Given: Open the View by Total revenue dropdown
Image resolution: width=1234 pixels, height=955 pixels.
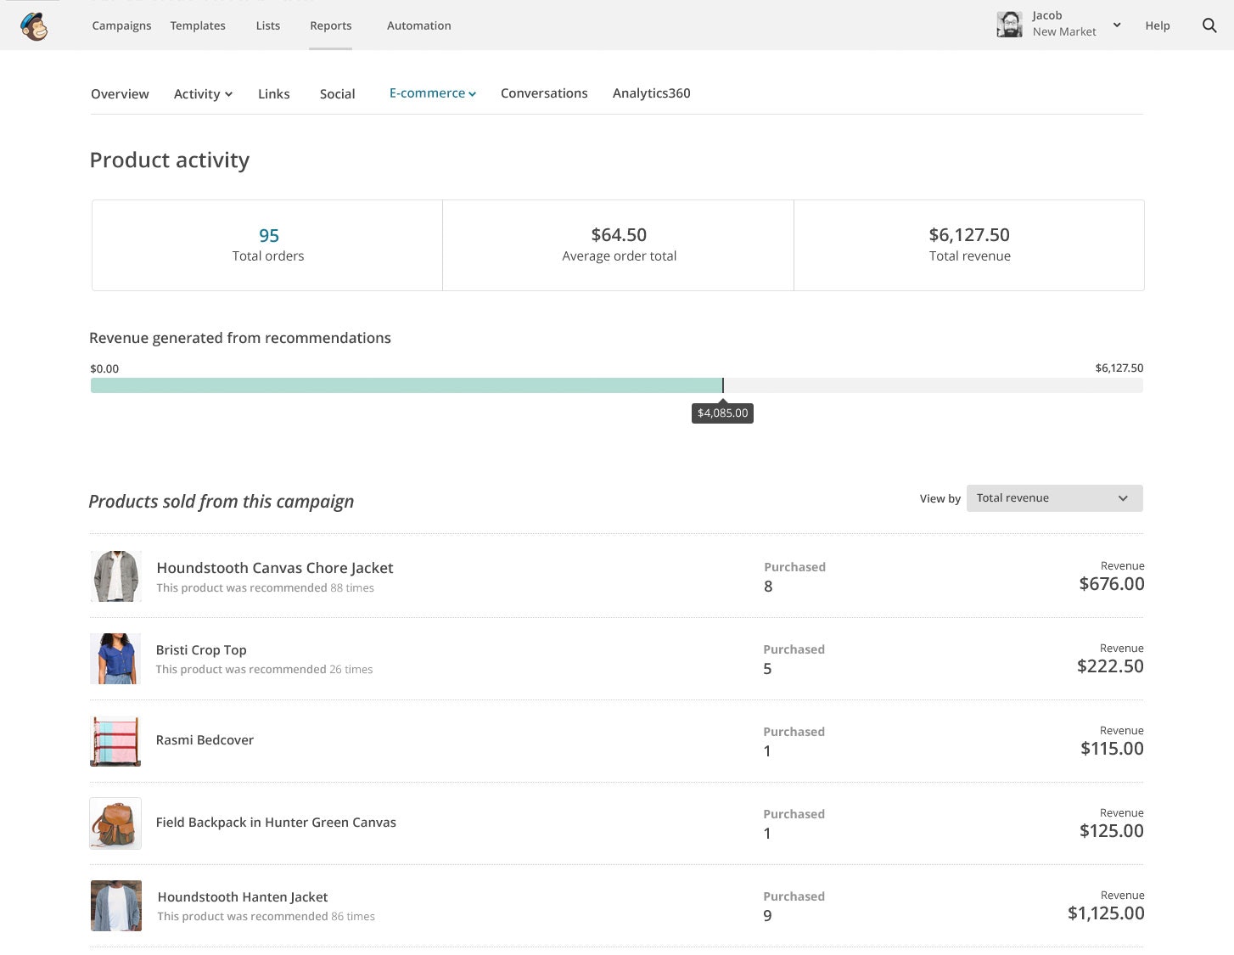Looking at the screenshot, I should tap(1054, 498).
